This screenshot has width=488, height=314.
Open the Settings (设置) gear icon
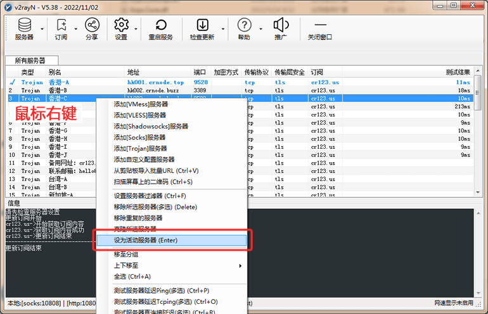point(121,29)
